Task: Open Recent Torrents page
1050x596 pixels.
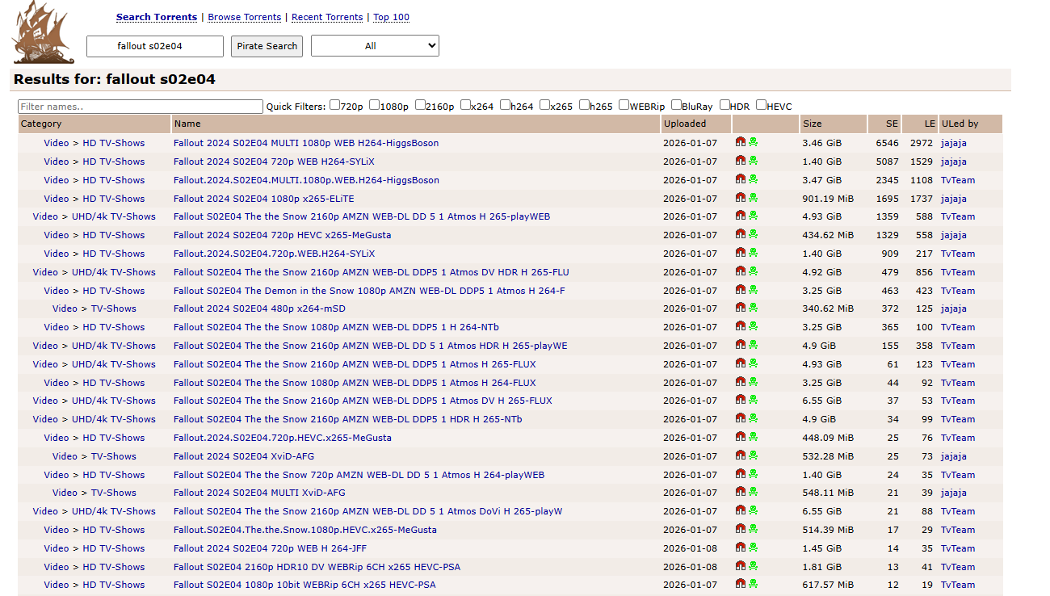Action: click(x=327, y=17)
